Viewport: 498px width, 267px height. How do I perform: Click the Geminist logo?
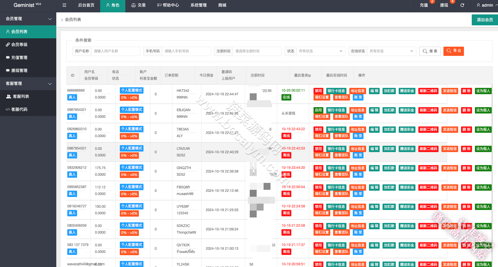coord(27,5)
